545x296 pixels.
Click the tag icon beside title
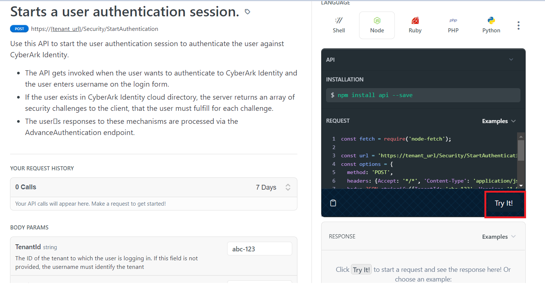point(248,12)
